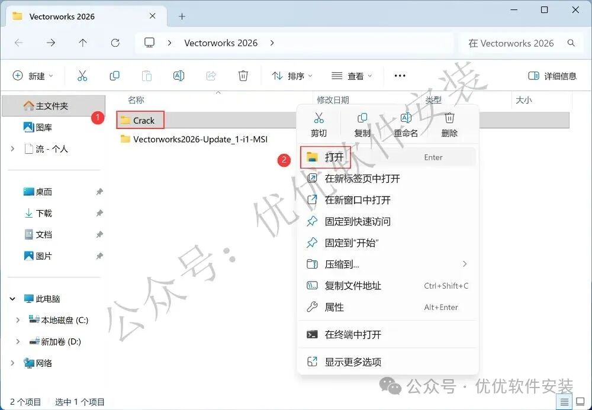This screenshot has width=592, height=410.
Task: Choose 打开 in the context menu
Action: (x=388, y=157)
